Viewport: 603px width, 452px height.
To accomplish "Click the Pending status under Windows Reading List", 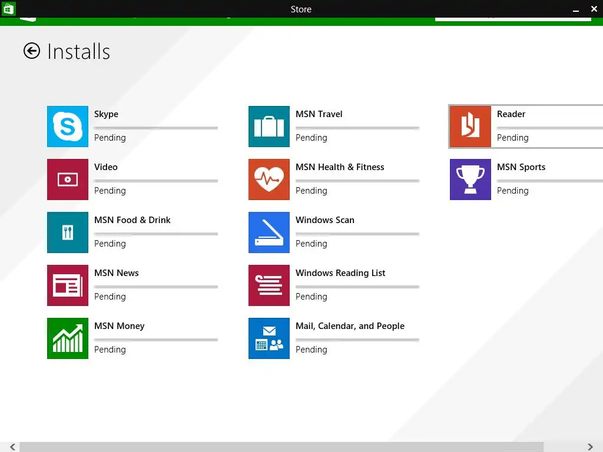I will pos(312,297).
